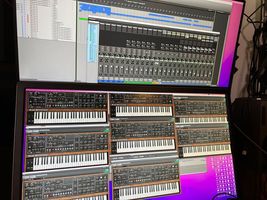Click the Bass channel volume fader
The height and width of the screenshot is (200, 267).
click(117, 66)
